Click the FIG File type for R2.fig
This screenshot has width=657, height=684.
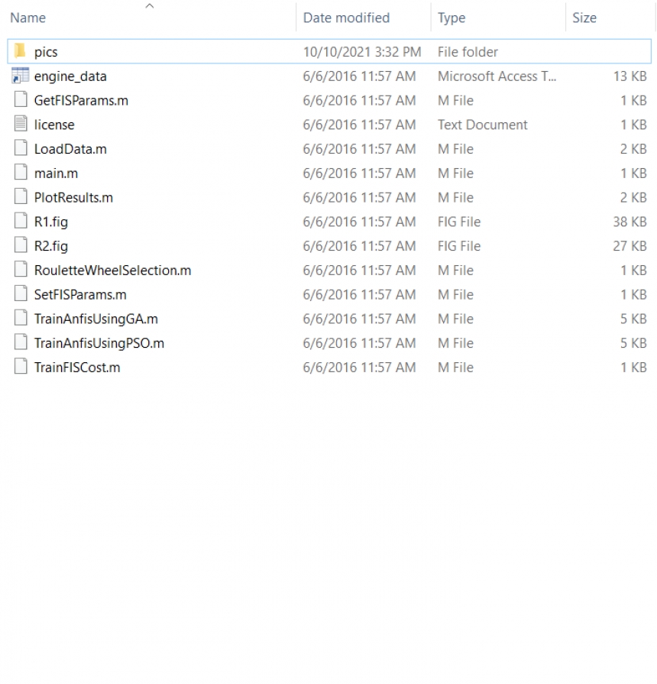tap(458, 246)
